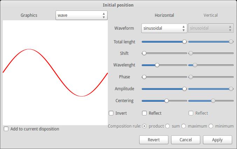Screen dimensions: 237x149
Task: Check Add to current disposition
Action: (x=6, y=129)
